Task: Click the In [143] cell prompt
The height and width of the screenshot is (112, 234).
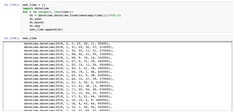Action: coord(12,5)
